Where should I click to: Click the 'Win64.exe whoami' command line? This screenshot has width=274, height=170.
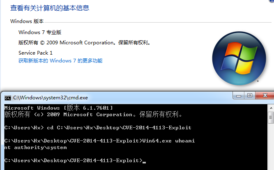[99, 141]
